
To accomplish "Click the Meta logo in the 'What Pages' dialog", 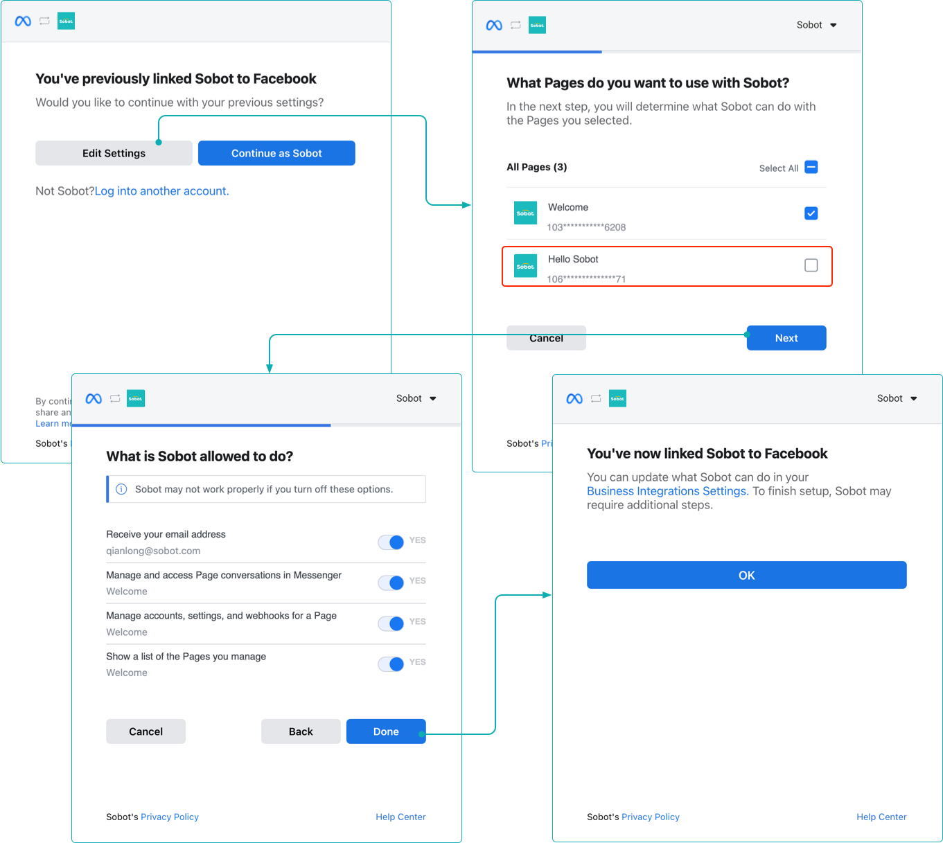I will 494,26.
